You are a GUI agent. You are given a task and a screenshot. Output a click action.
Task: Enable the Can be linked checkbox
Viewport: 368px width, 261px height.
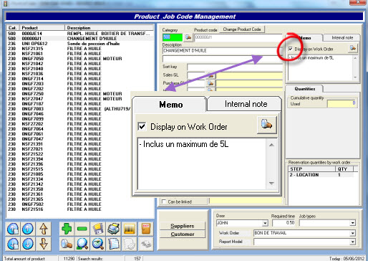(x=164, y=201)
